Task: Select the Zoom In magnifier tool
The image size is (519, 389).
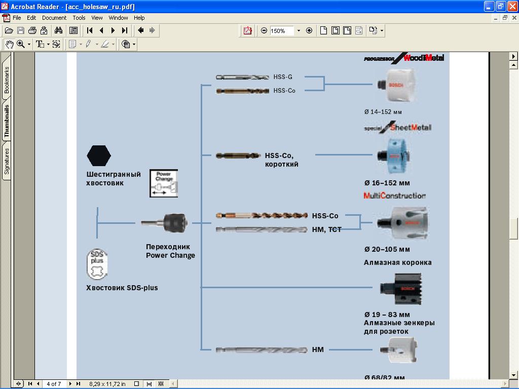Action: [x=21, y=45]
